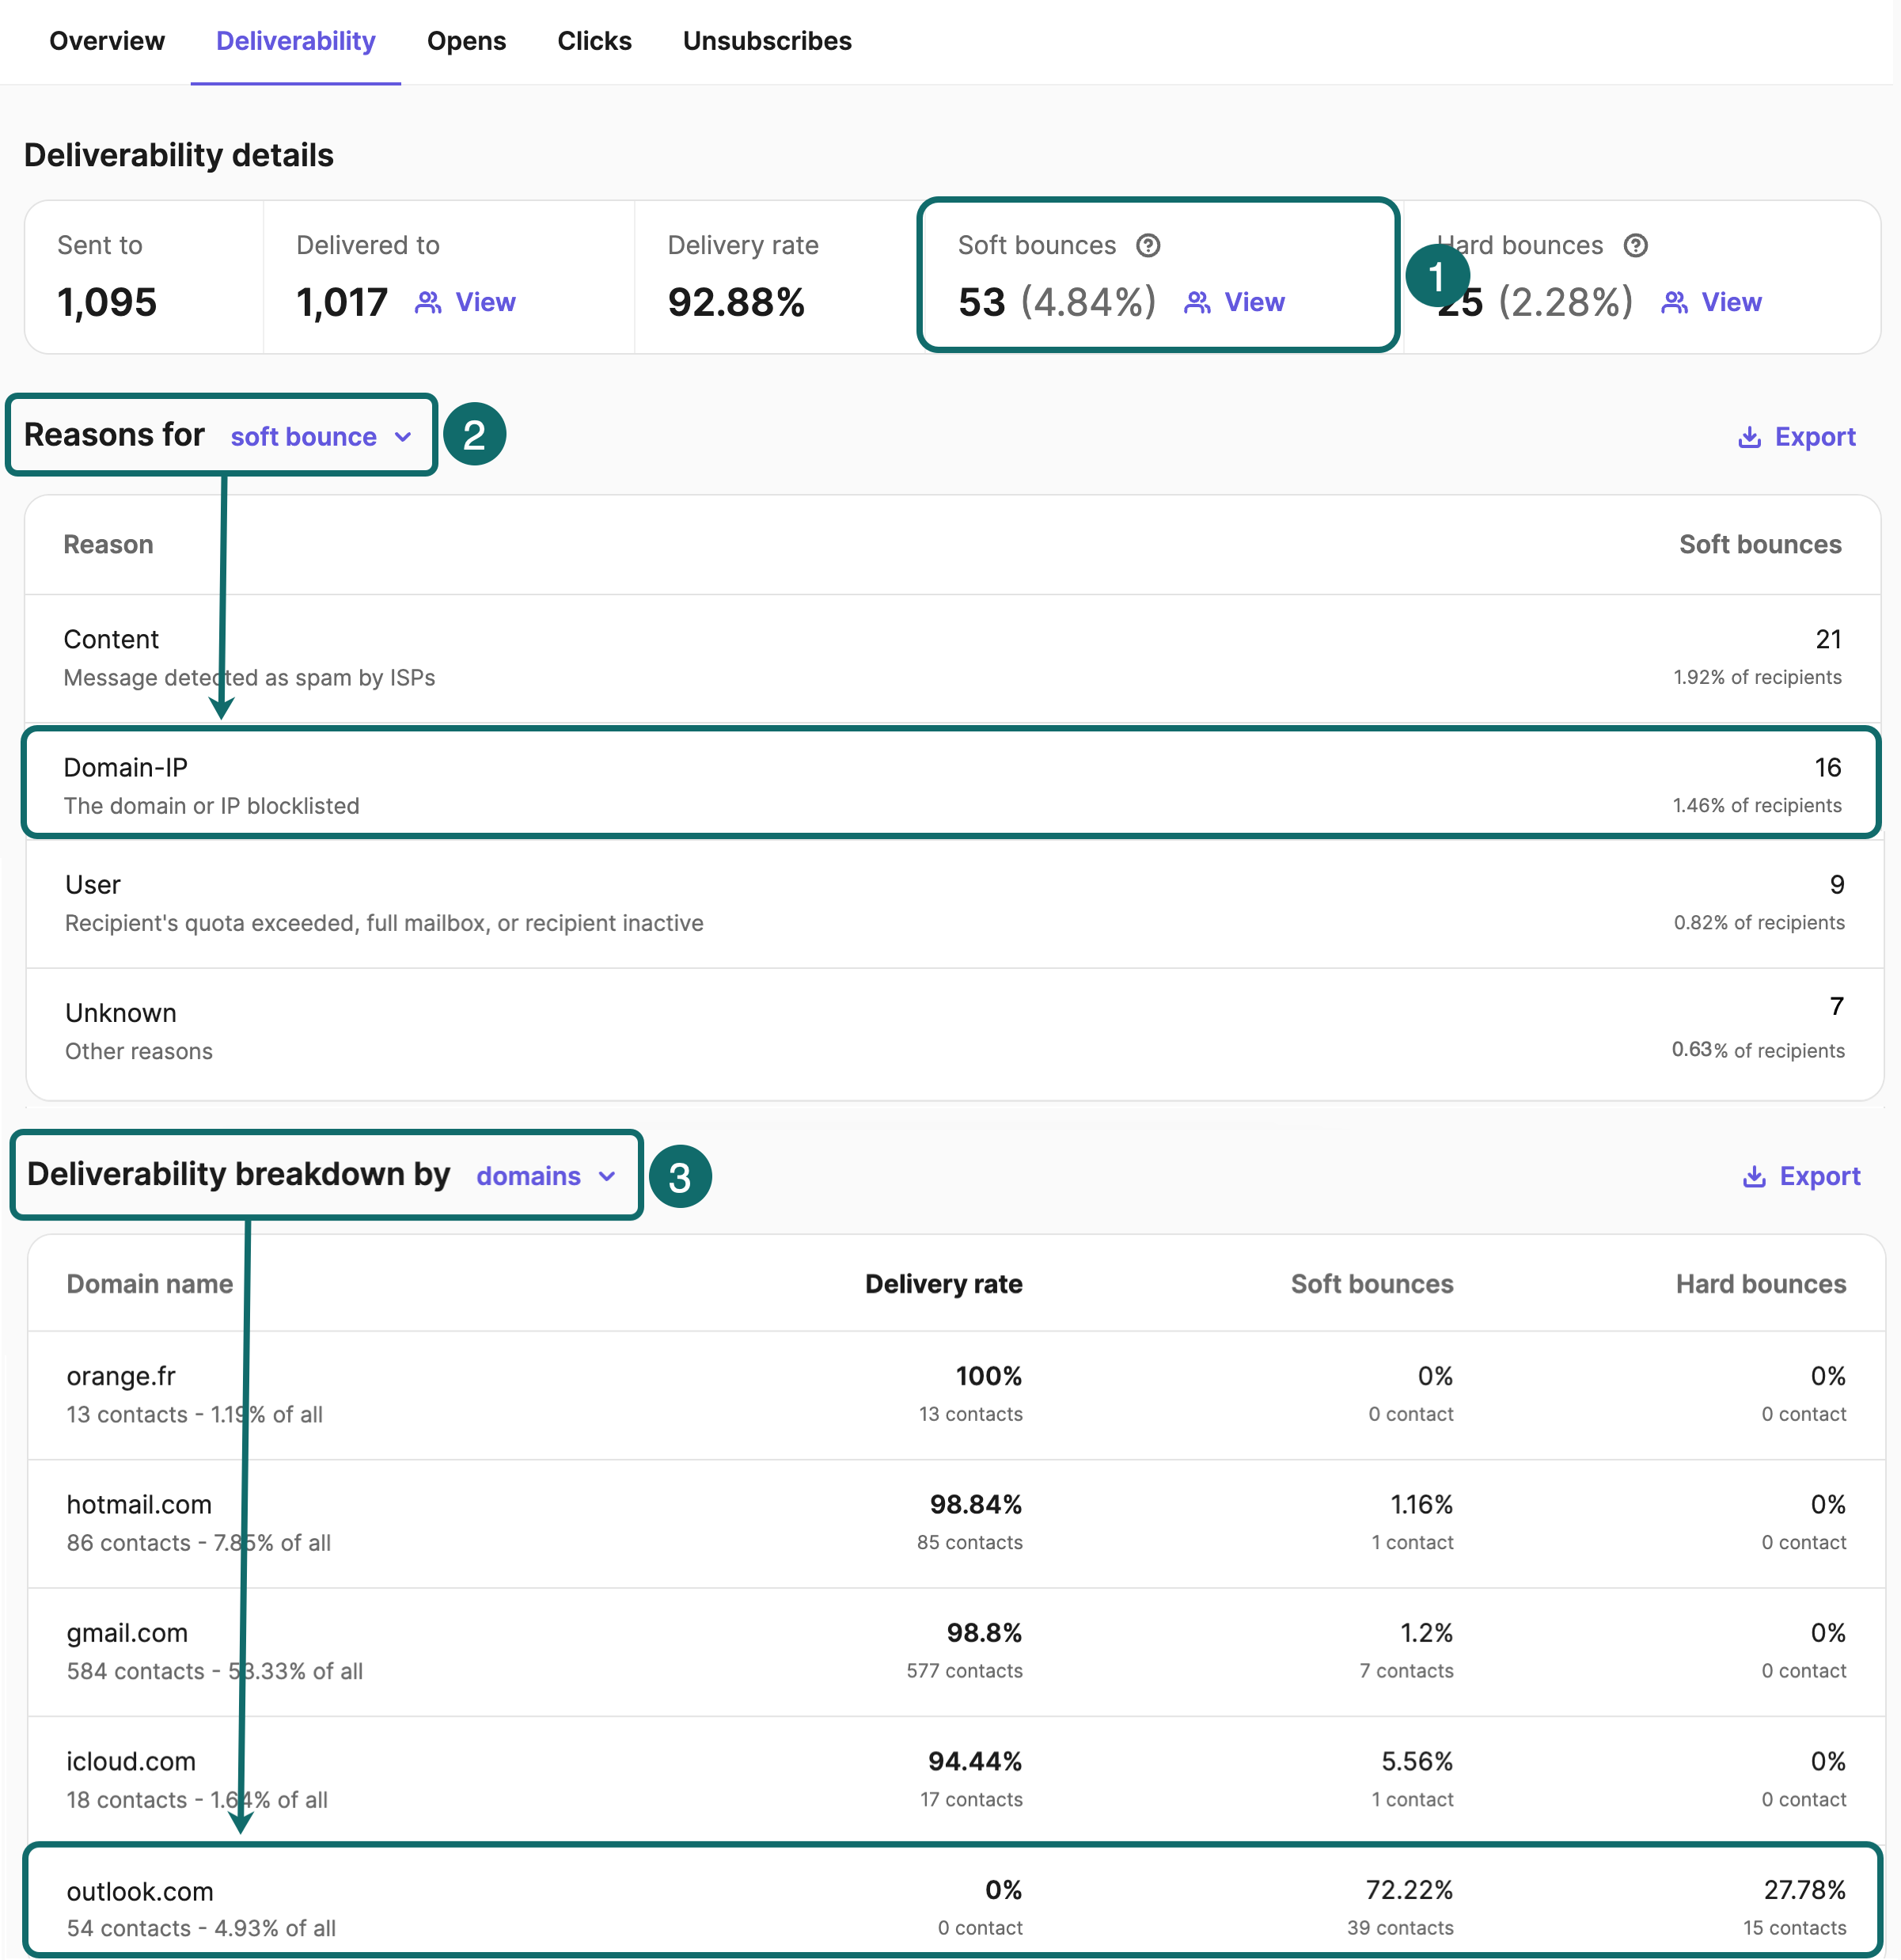Export deliverability breakdown by domains

(x=1819, y=1176)
